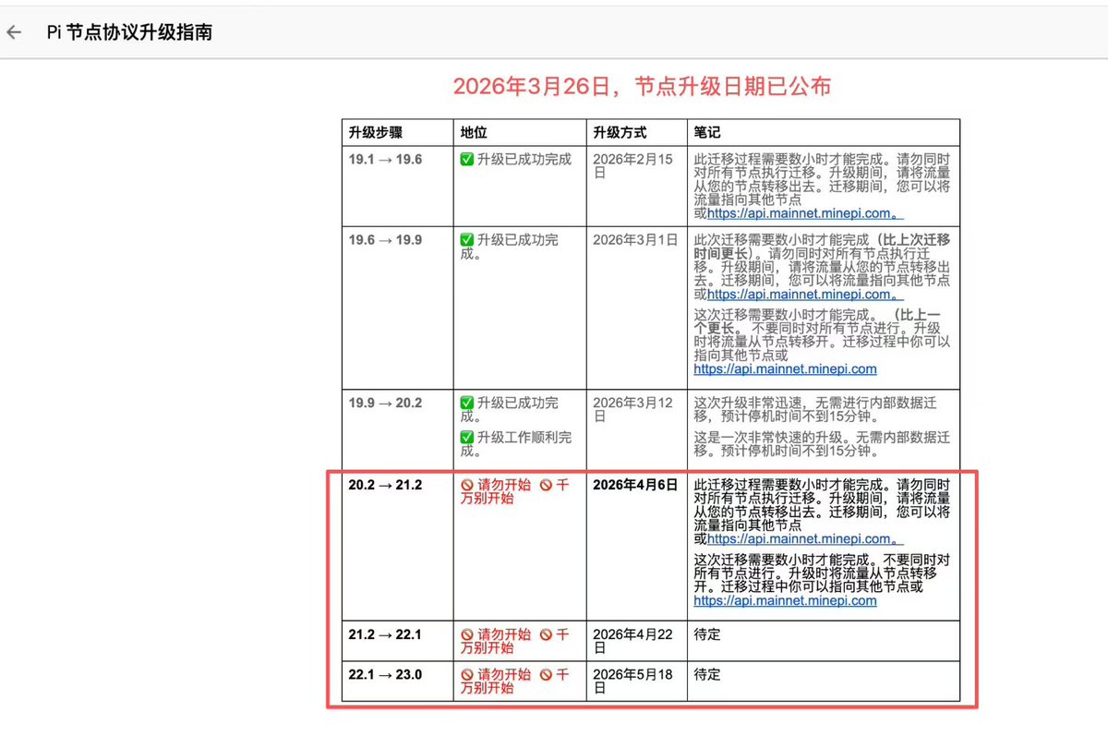
Task: Open the bottom link in the 20.2 → 21.2 notes cell
Action: click(x=784, y=600)
